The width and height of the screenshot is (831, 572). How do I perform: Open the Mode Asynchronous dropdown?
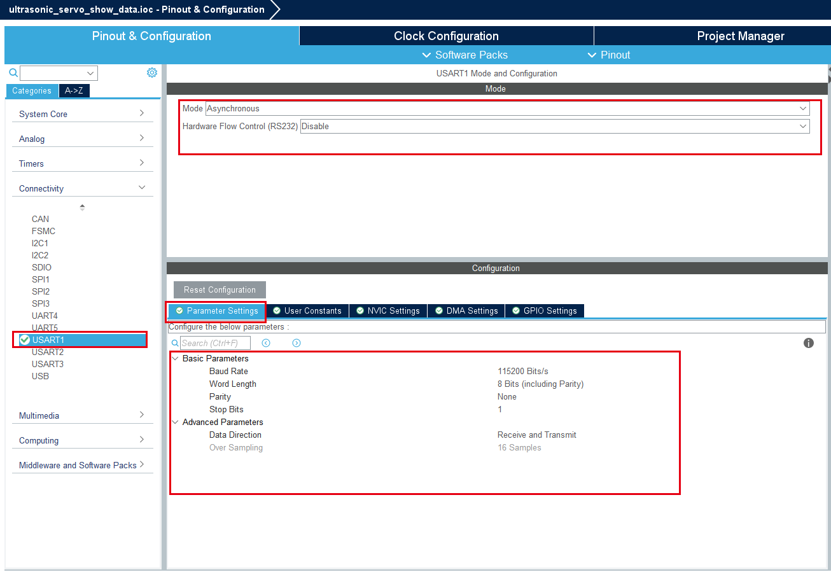click(x=507, y=109)
